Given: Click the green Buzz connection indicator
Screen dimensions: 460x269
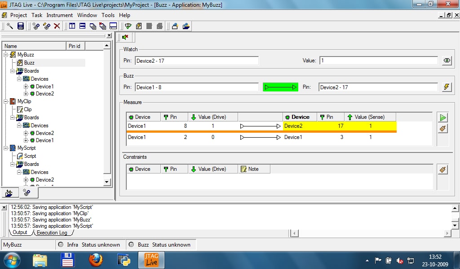Looking at the screenshot, I should click(x=280, y=87).
